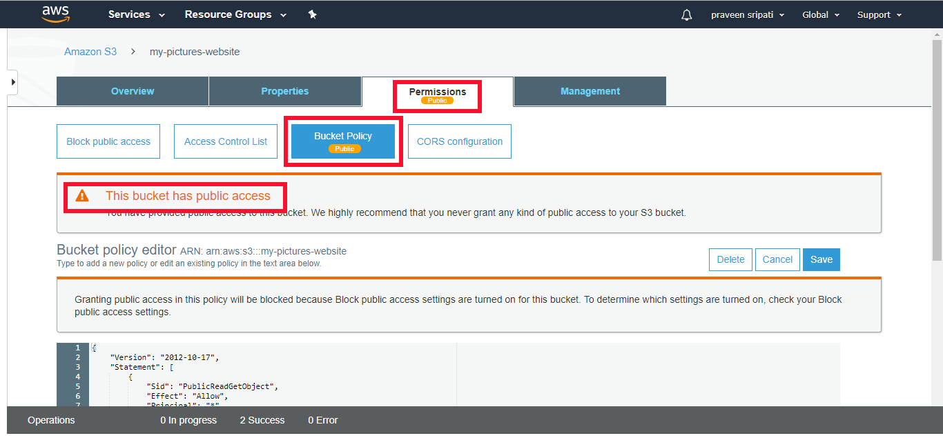The image size is (943, 438).
Task: Open the Management tab
Action: (590, 90)
